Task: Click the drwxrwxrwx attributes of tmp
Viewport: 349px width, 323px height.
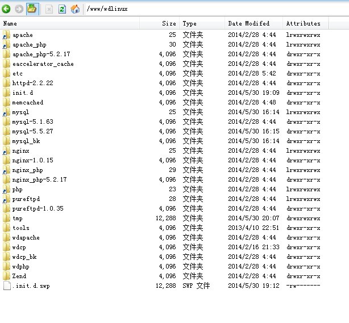Action: [304, 219]
